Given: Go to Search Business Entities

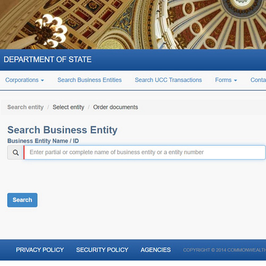Looking at the screenshot, I should (89, 80).
